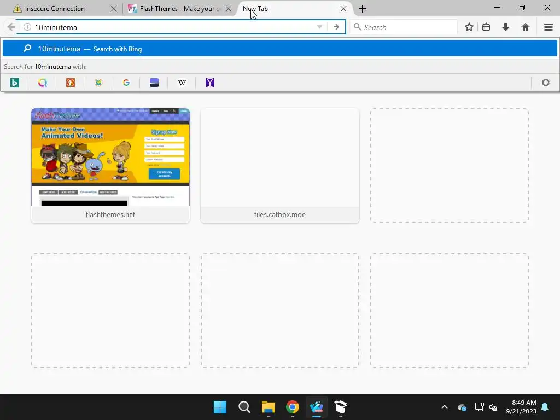The image size is (560, 420).
Task: Open File Explorer from taskbar
Action: click(268, 407)
